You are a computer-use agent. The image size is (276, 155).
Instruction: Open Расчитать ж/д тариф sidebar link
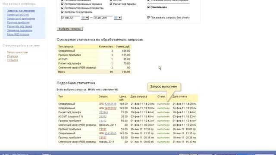[19, 26]
